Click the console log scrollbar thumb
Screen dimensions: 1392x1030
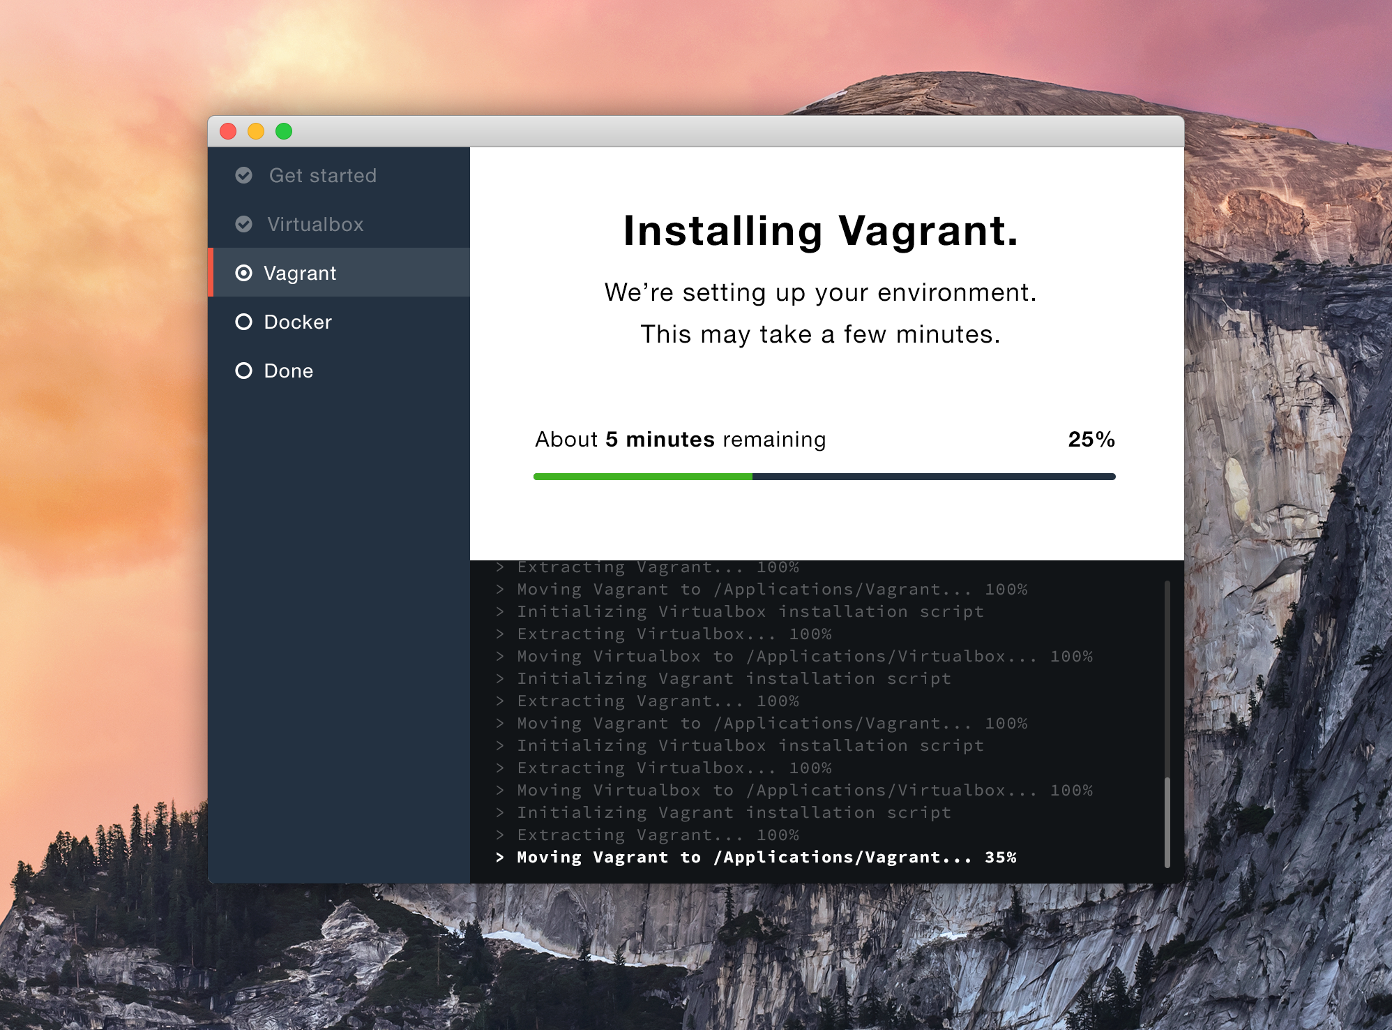click(1167, 821)
